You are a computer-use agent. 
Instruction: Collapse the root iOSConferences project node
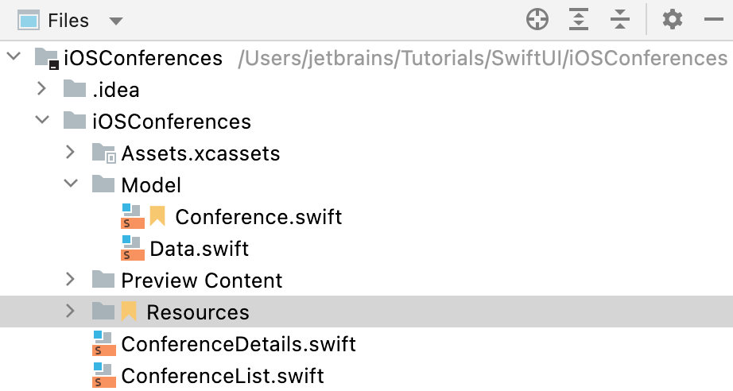pos(14,57)
